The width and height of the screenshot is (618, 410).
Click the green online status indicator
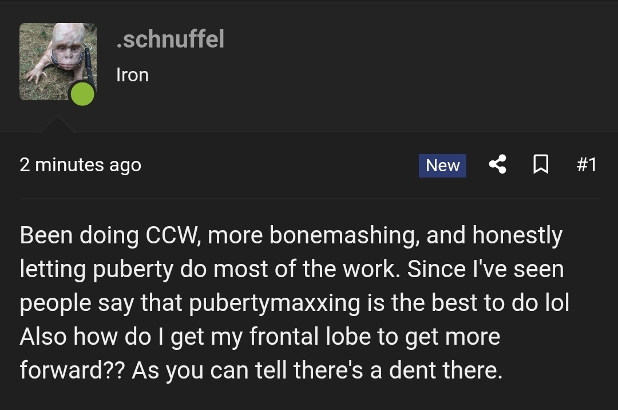click(x=82, y=94)
